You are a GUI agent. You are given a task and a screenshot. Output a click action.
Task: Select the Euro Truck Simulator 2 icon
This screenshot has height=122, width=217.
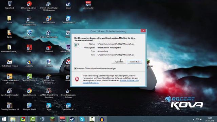[9, 93]
